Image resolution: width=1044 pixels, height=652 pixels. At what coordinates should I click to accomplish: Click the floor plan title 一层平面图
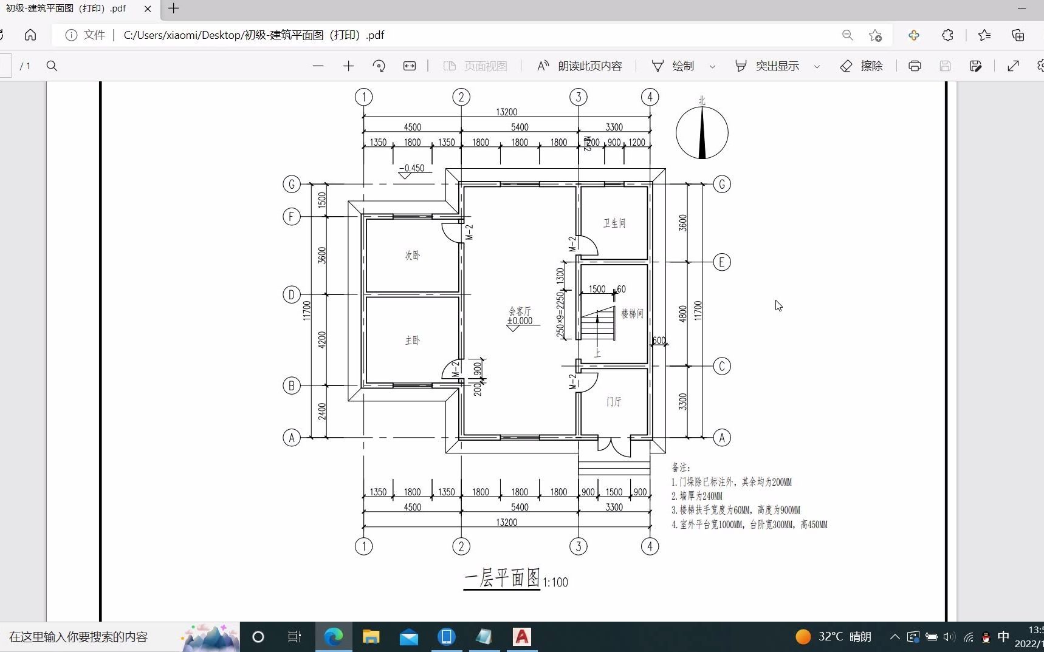coord(502,577)
